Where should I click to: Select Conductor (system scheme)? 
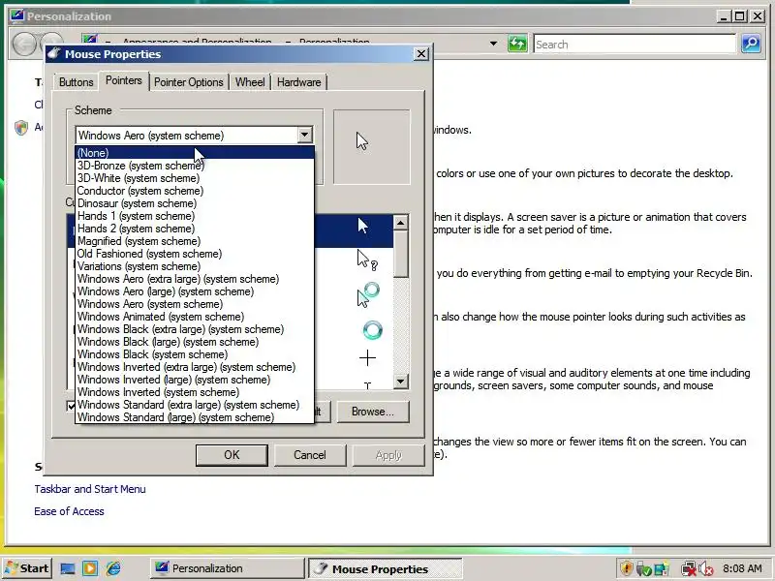pyautogui.click(x=195, y=191)
